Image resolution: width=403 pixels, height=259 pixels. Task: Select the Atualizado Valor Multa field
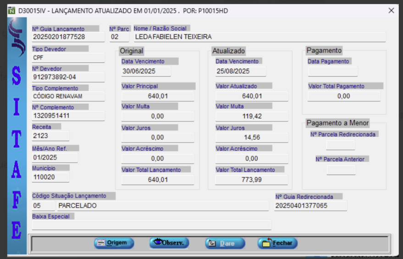(x=252, y=116)
